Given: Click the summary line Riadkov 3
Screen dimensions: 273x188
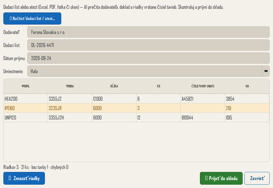Looking at the screenshot, I should point(36,167).
